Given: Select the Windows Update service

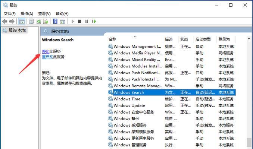Looking at the screenshot, I should [172, 105].
